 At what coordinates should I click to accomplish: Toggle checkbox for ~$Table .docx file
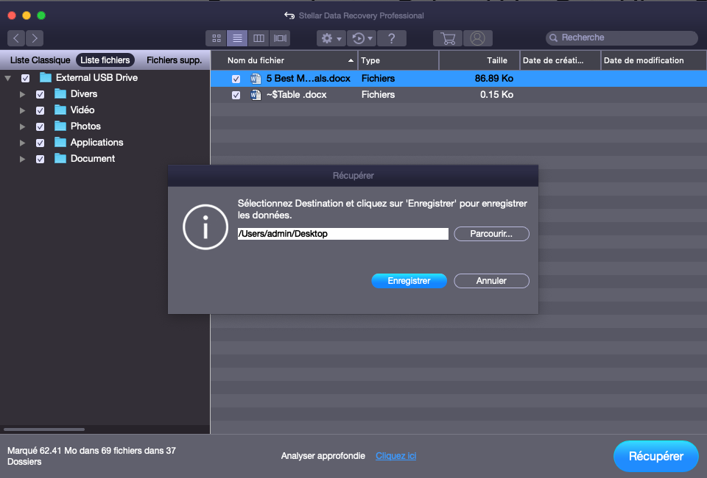[x=236, y=95]
